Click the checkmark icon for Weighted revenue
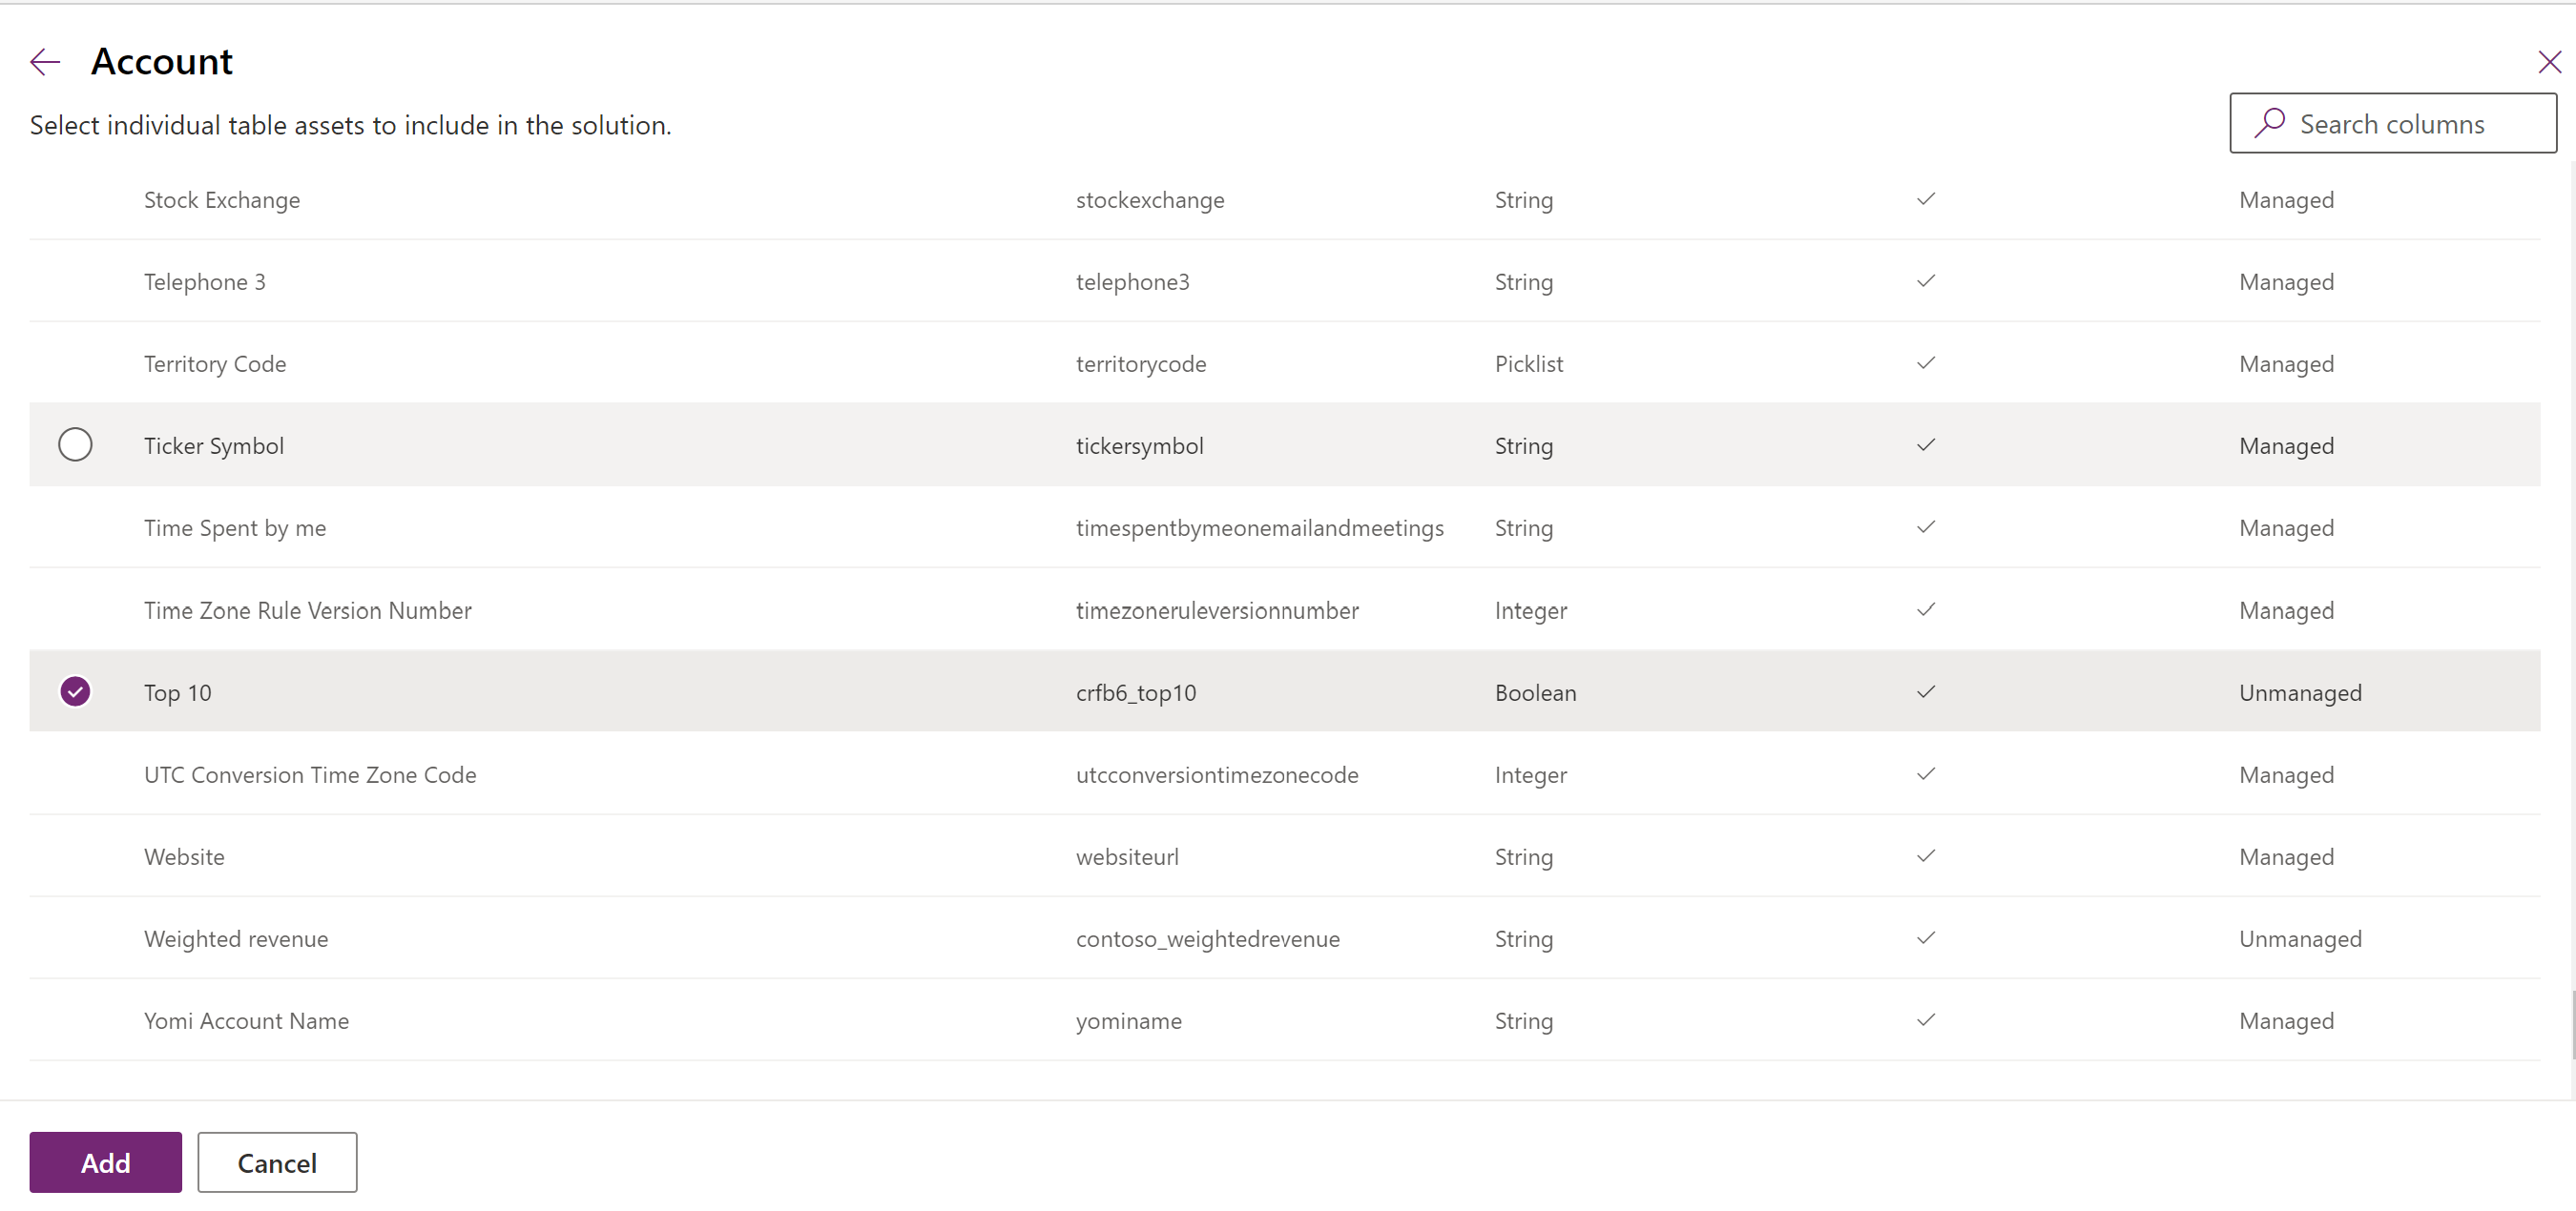The image size is (2576, 1211). point(1925,937)
